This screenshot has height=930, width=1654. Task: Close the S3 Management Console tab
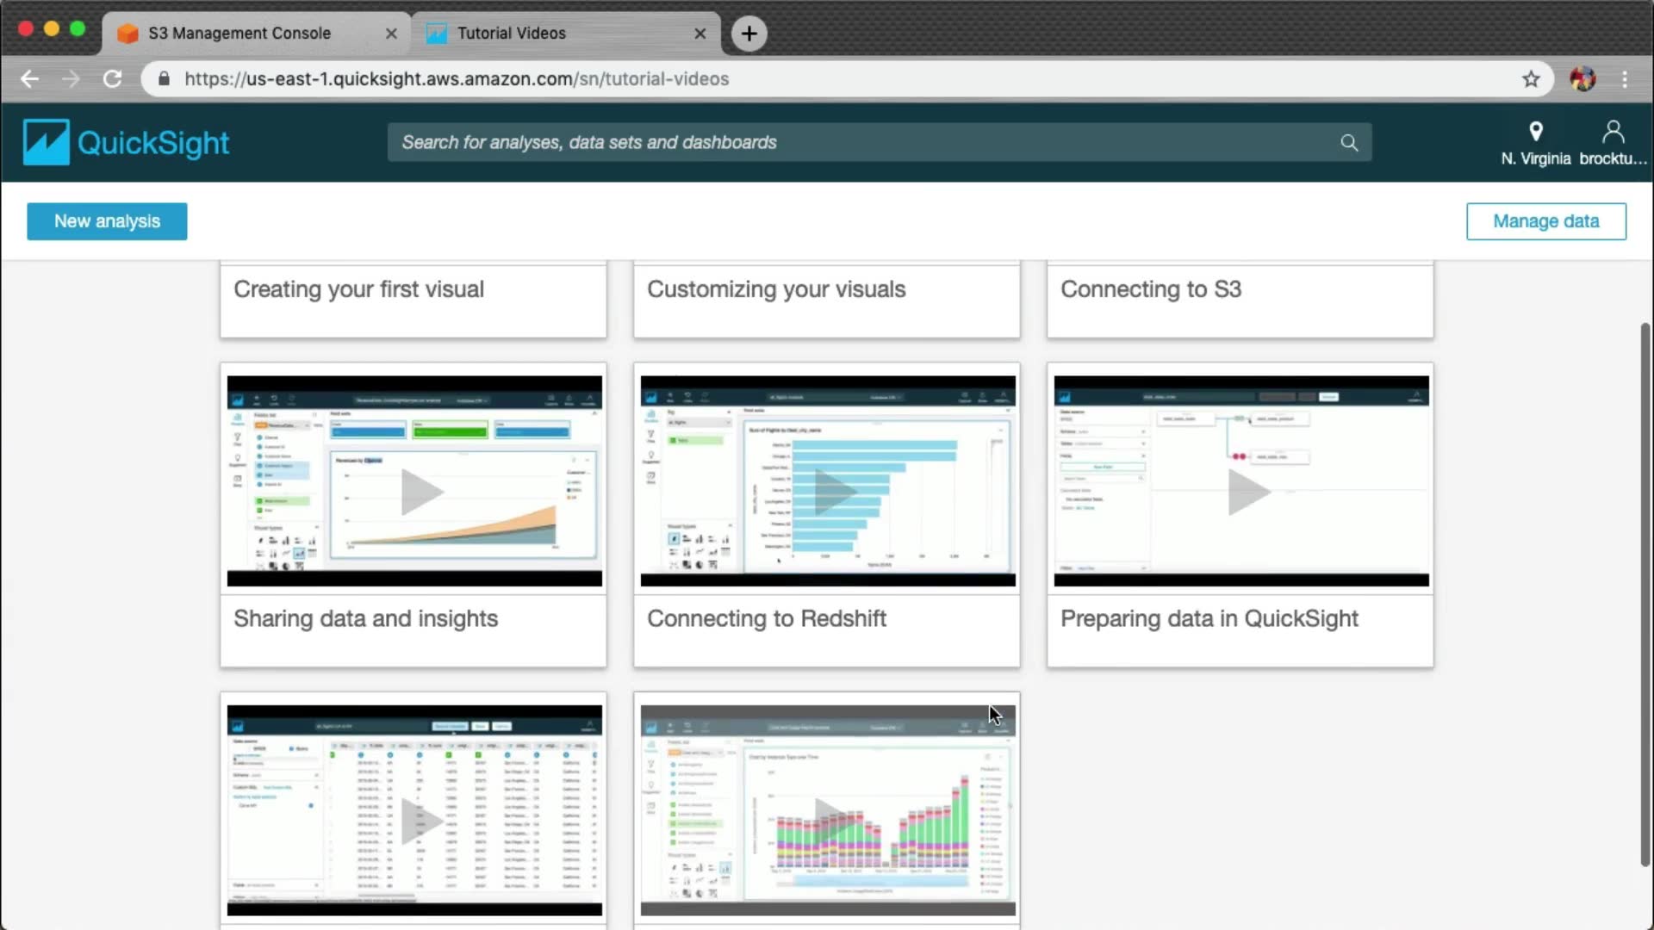point(391,34)
